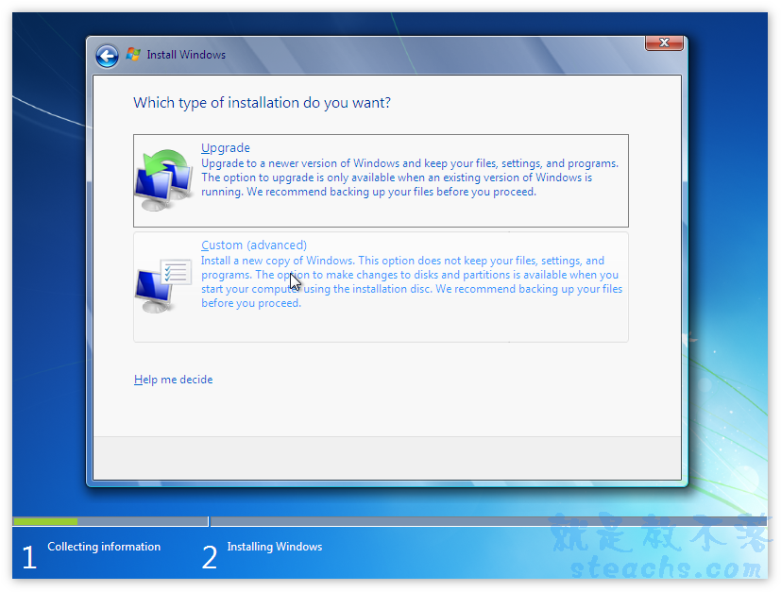Click the Upgrade description paragraph
Image resolution: width=781 pixels, height=592 pixels.
pyautogui.click(x=410, y=178)
